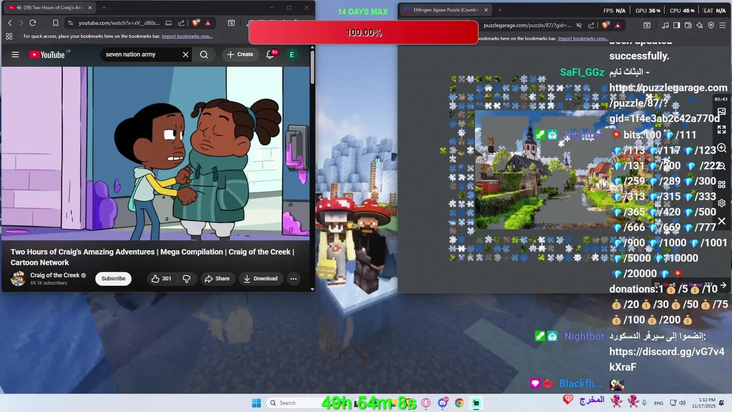The width and height of the screenshot is (732, 412).
Task: Open taskbar clock showing 1:12 PM
Action: coord(703,403)
